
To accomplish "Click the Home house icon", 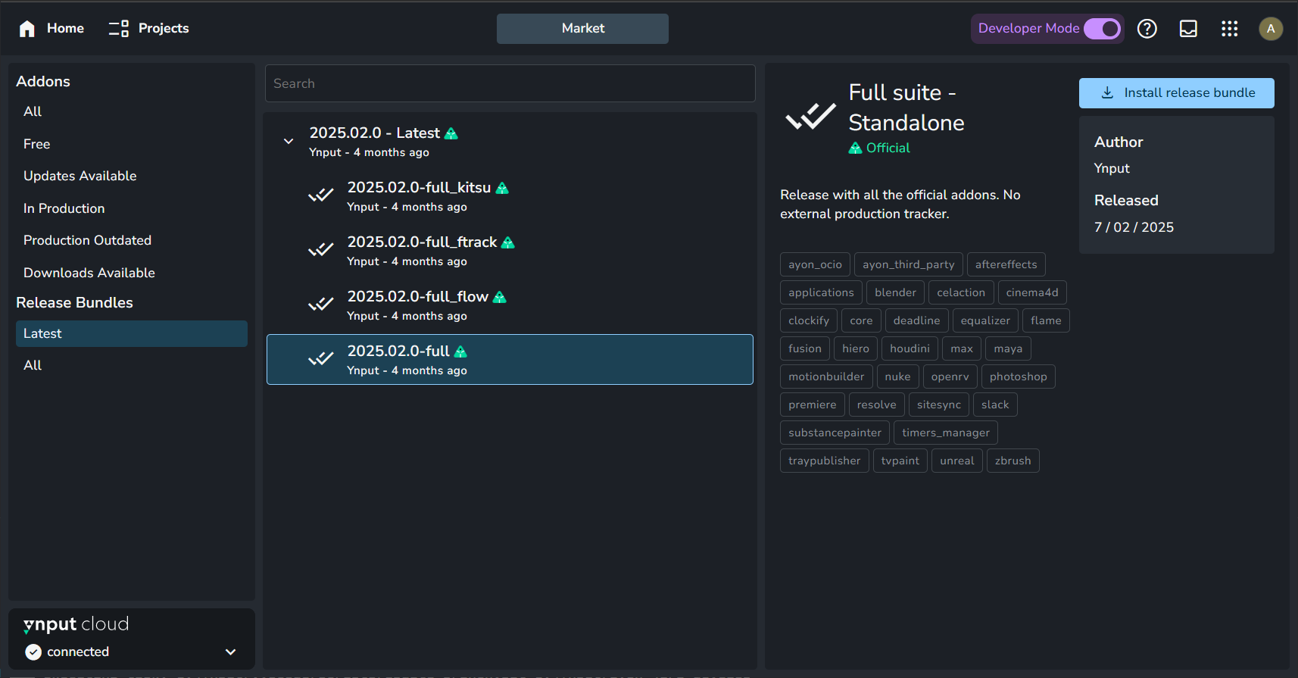I will point(27,29).
